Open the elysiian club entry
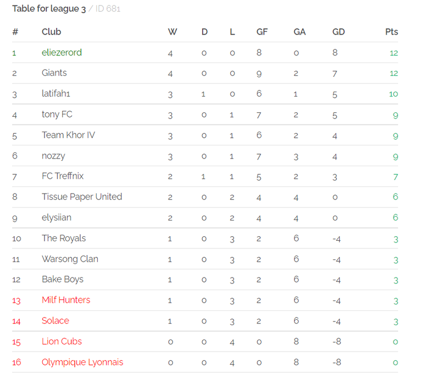Image resolution: width=422 pixels, height=385 pixels. pyautogui.click(x=57, y=218)
